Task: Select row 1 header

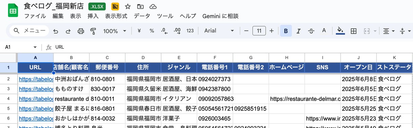Action: (9, 67)
